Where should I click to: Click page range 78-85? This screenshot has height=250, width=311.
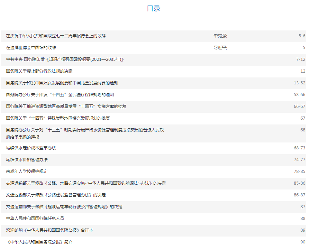click(x=300, y=172)
